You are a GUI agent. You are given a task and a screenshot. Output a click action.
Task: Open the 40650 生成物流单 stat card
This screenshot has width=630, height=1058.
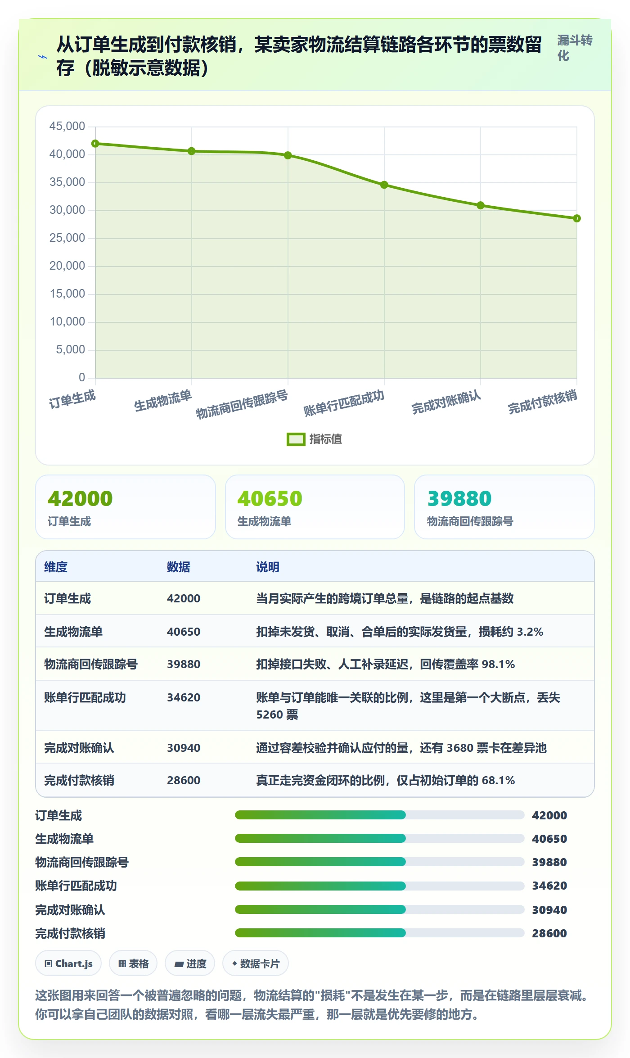315,507
